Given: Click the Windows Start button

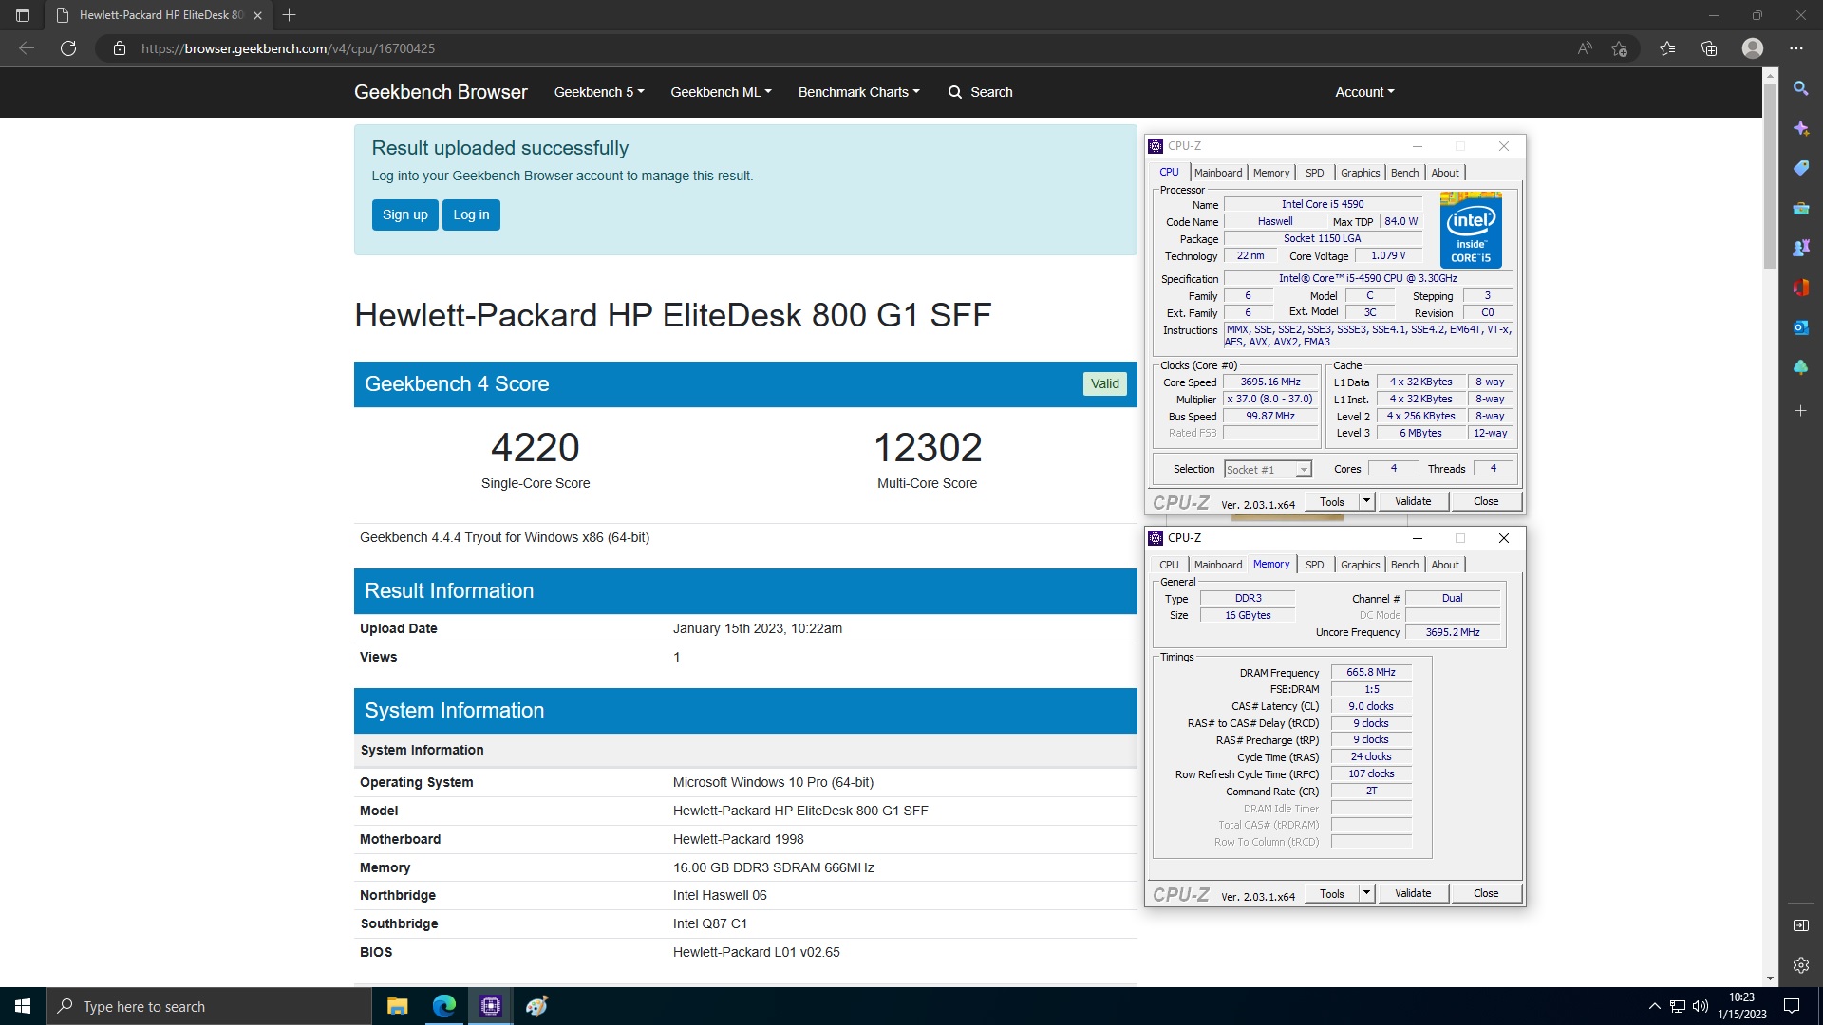Looking at the screenshot, I should pyautogui.click(x=23, y=1006).
